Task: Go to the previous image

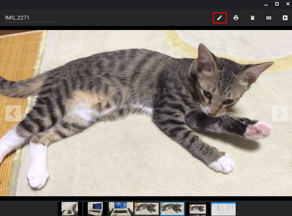Action: click(x=13, y=113)
